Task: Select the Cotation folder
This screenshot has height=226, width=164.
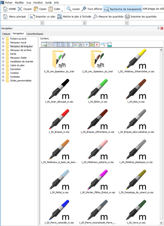Action: (15, 73)
